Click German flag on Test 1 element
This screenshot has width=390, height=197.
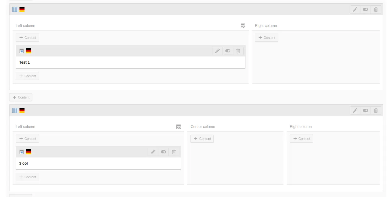29,51
